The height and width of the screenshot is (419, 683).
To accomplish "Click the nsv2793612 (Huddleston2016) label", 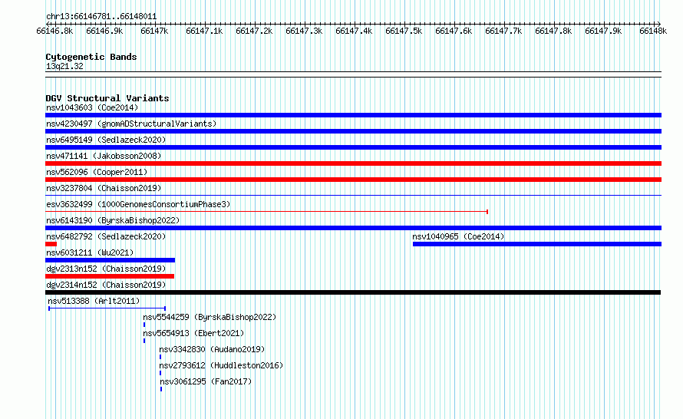I will 221,365.
